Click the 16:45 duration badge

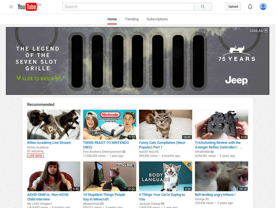pos(187,137)
